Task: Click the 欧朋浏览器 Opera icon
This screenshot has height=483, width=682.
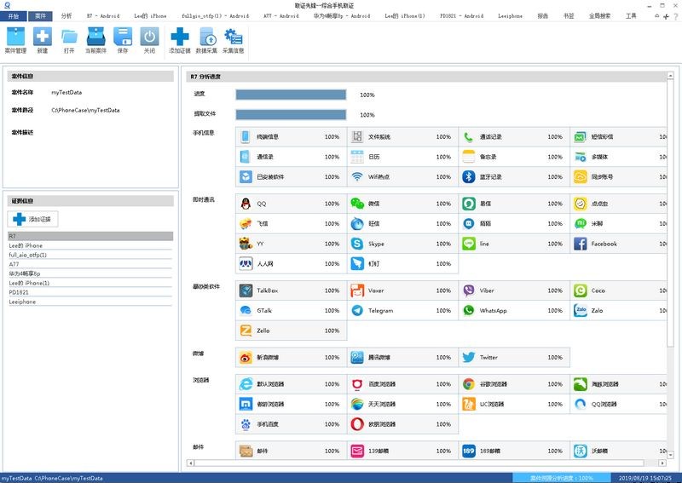Action: [x=357, y=424]
